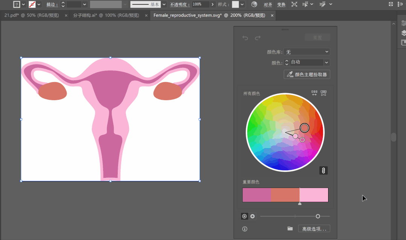The width and height of the screenshot is (406, 240).
Task: Toggle the link harmony colors chain icon
Action: click(x=323, y=171)
